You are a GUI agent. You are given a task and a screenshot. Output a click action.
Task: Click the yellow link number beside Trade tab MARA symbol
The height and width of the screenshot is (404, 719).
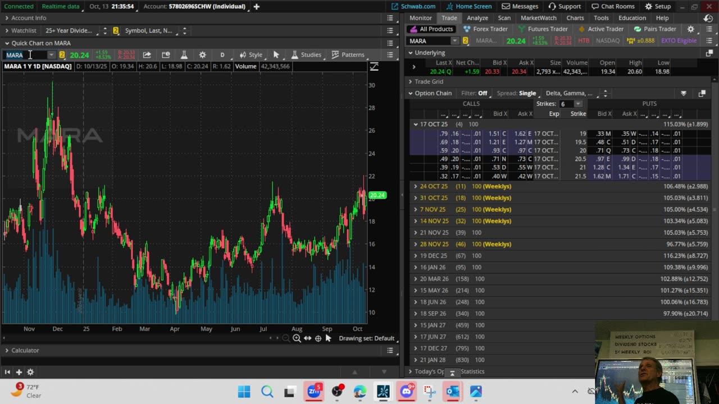click(x=465, y=41)
